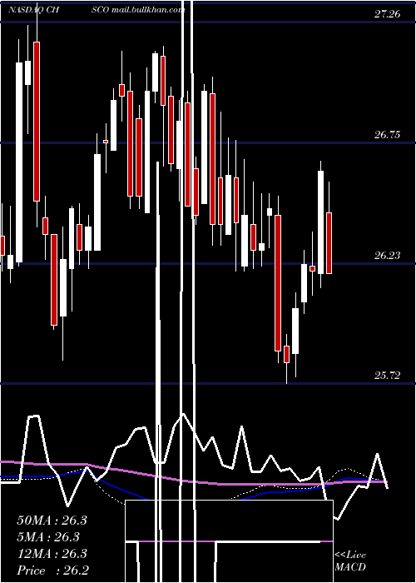Image resolution: width=416 pixels, height=583 pixels.
Task: Click the Price : 26.2 readout
Action: point(52,571)
